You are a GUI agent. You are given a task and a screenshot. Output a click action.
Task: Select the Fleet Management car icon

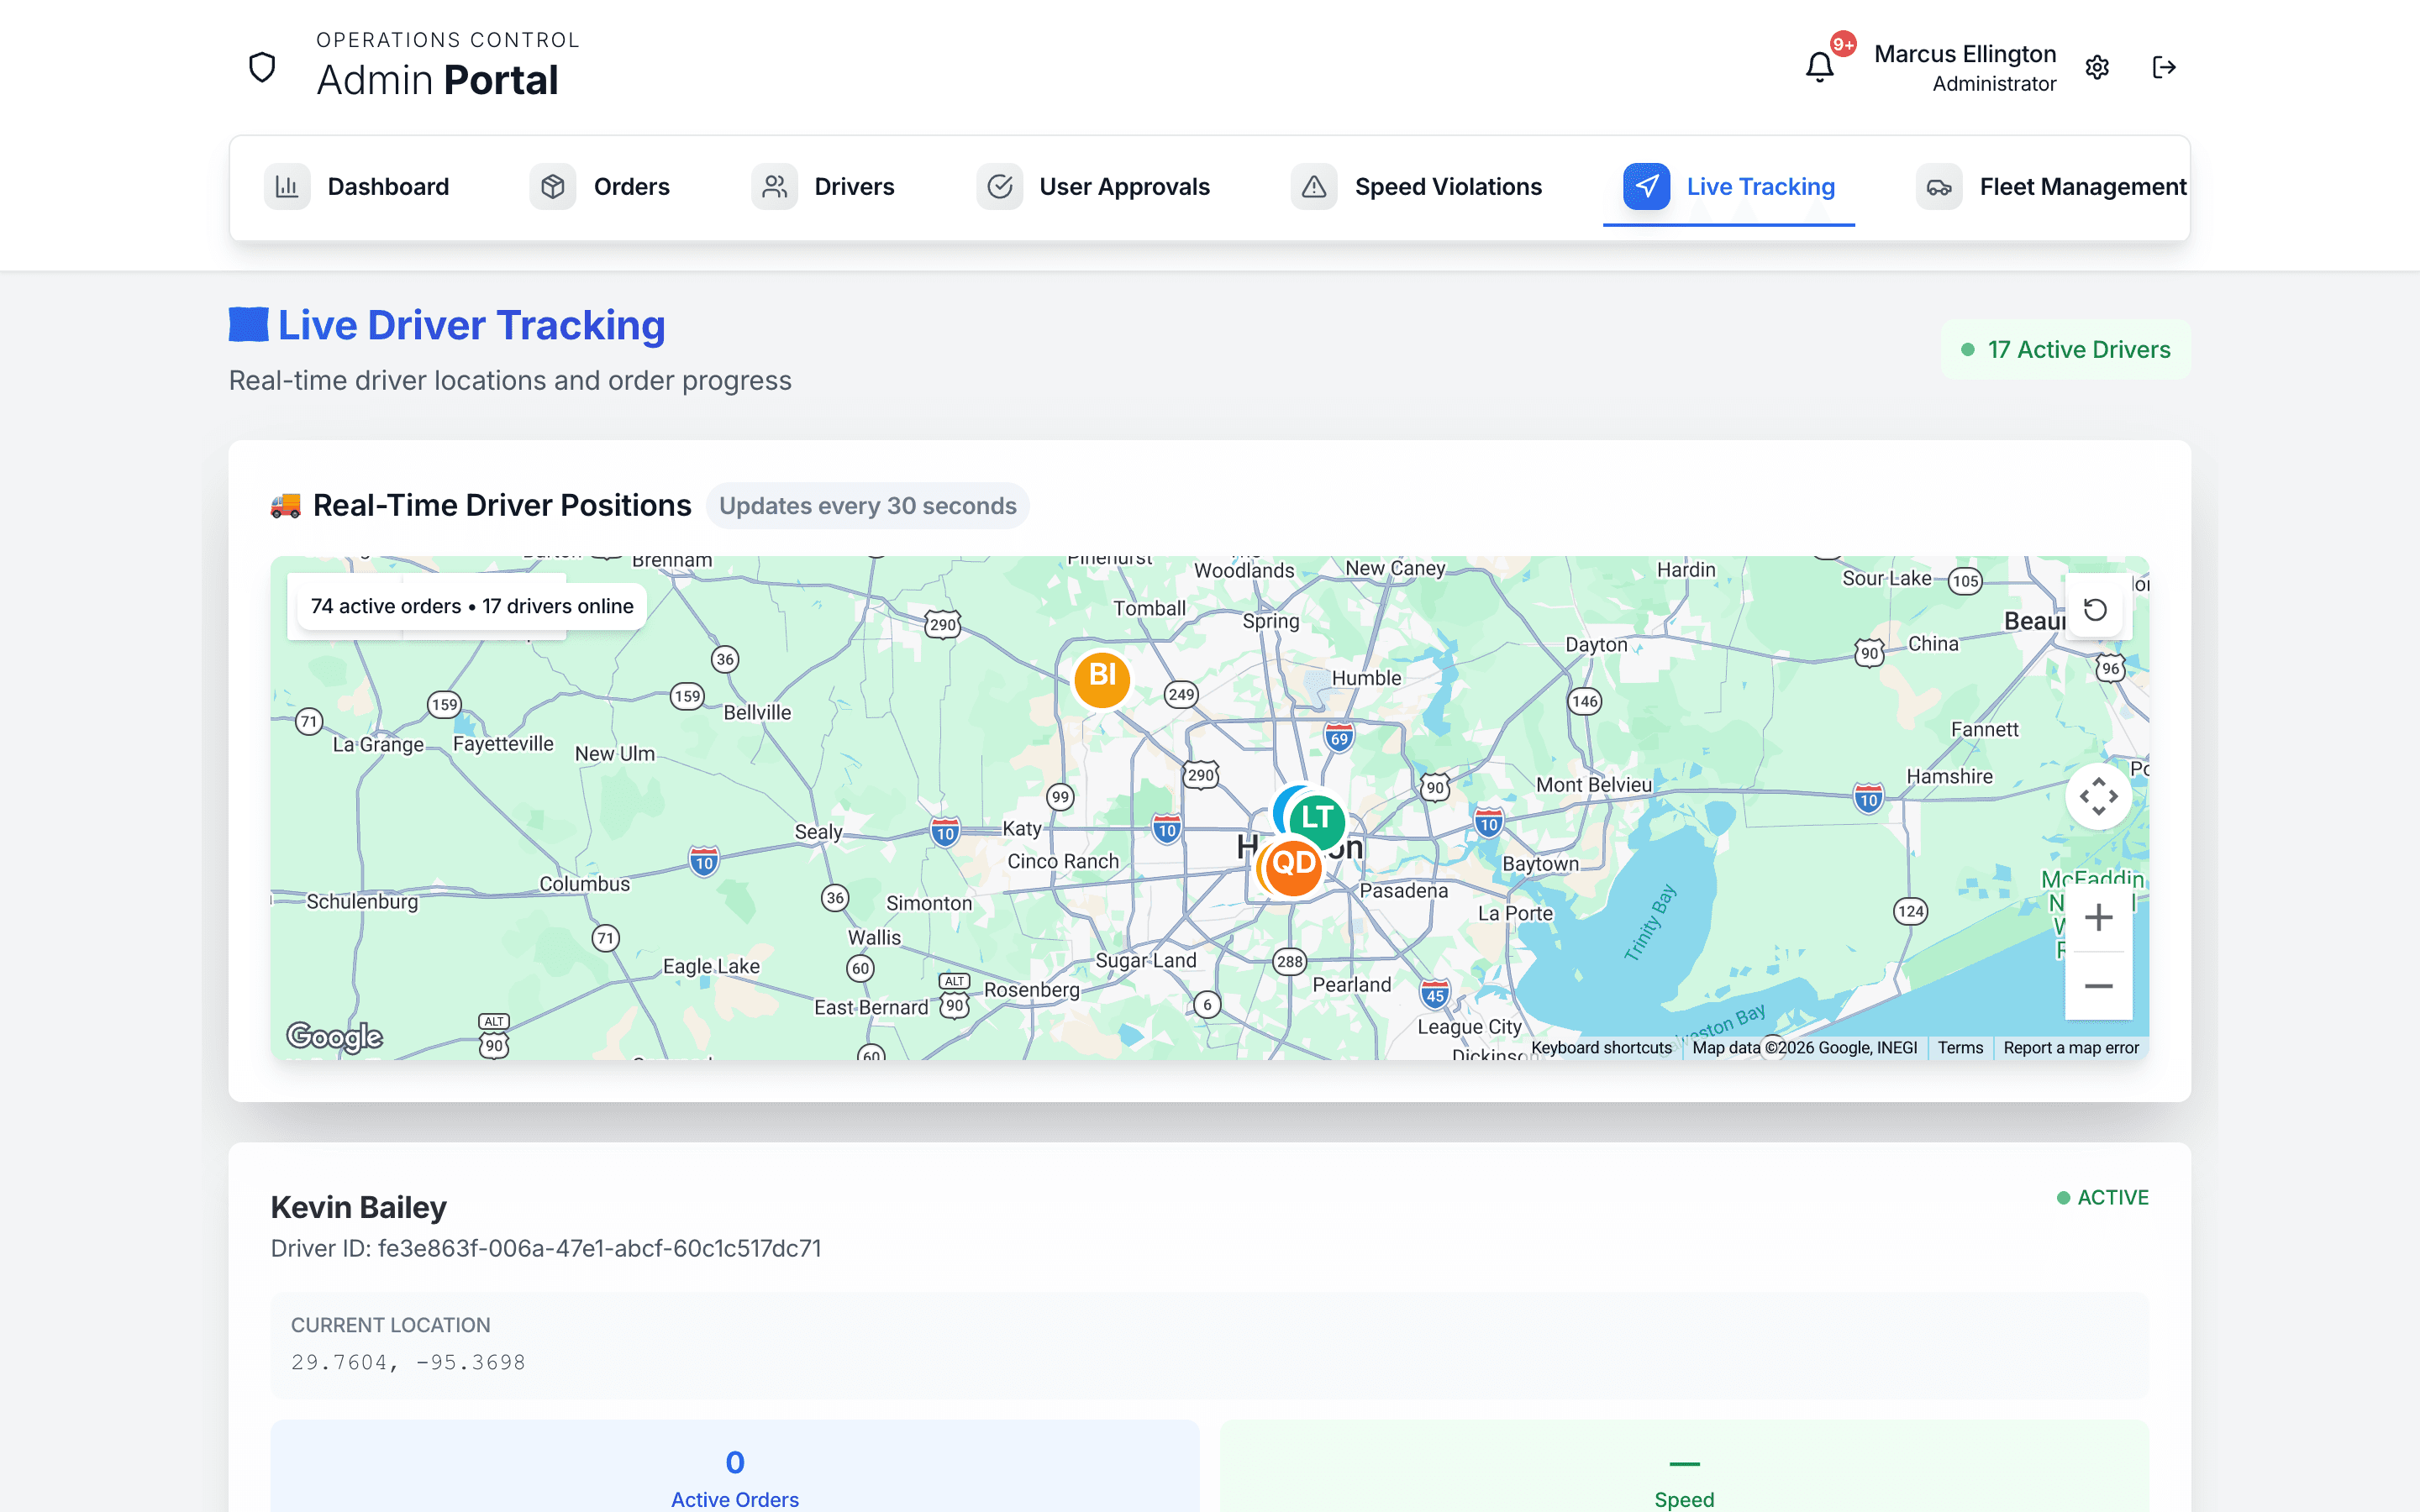(1938, 186)
